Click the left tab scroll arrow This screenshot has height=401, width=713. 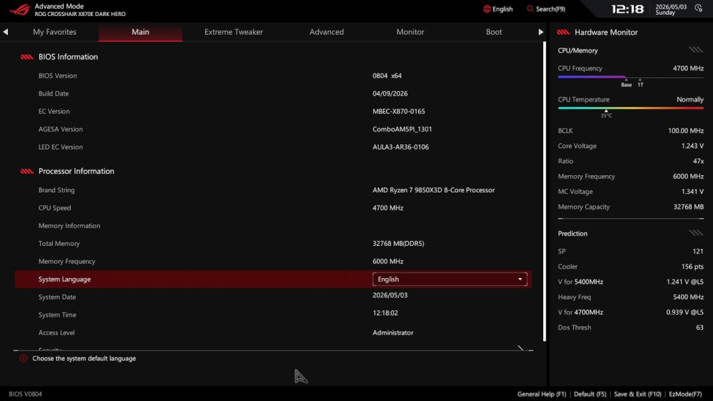point(5,32)
